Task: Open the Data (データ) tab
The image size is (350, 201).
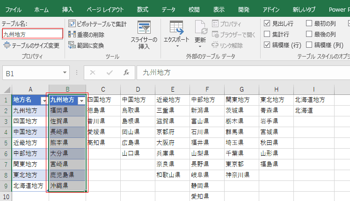Action: [168, 10]
